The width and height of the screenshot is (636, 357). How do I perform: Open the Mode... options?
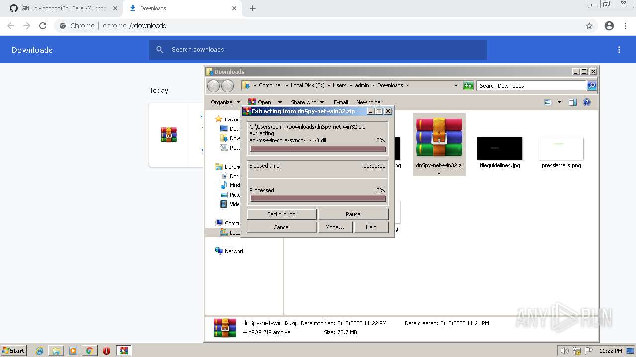click(x=335, y=227)
